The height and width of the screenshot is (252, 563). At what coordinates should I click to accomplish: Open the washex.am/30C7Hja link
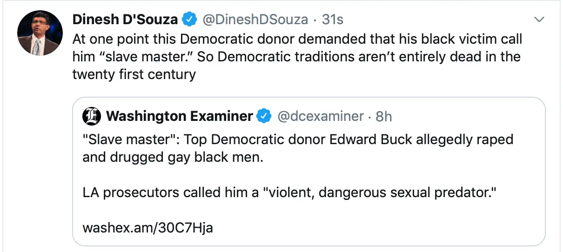click(x=148, y=228)
